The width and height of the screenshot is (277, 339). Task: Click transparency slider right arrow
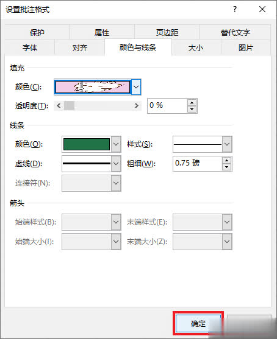tap(136, 106)
